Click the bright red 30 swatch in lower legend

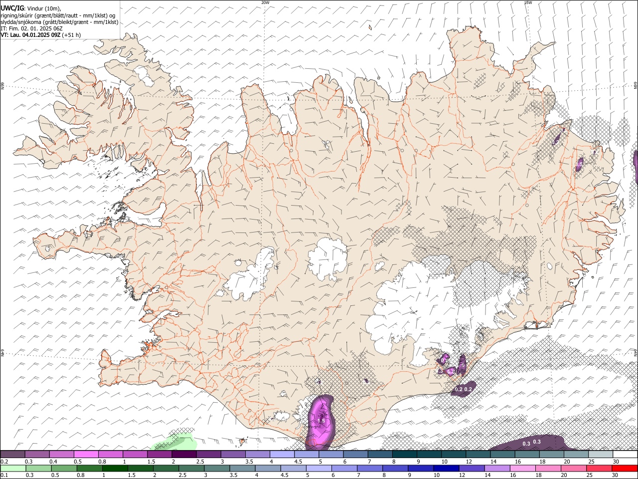(x=625, y=469)
